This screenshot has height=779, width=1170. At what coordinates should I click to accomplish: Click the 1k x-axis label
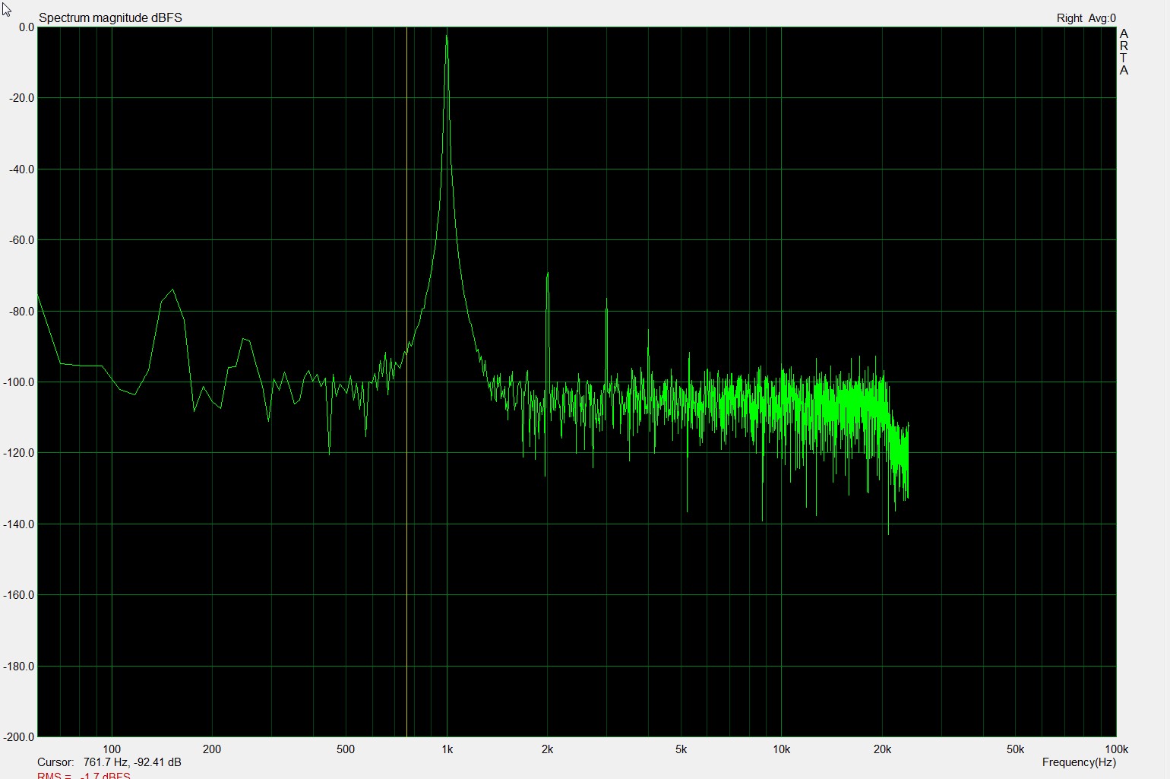coord(447,749)
